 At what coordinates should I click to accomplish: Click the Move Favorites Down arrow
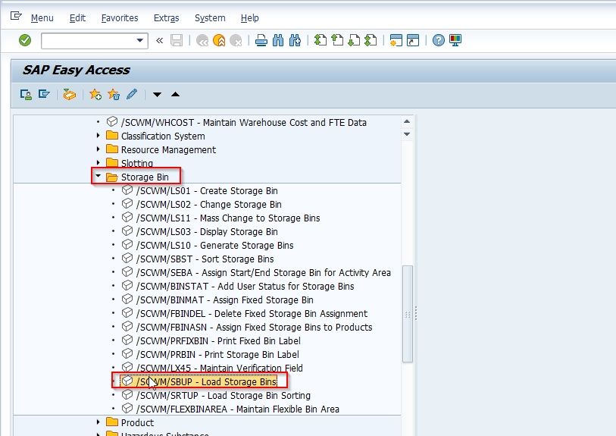pyautogui.click(x=157, y=94)
